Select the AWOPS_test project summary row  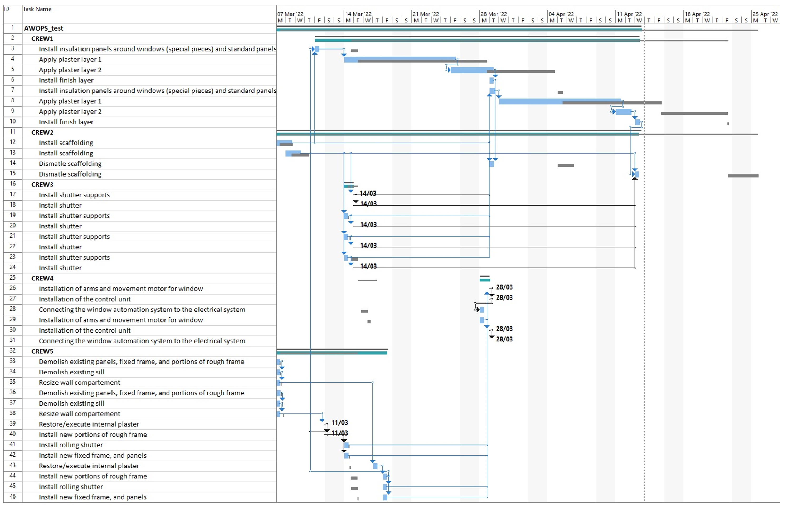click(43, 28)
